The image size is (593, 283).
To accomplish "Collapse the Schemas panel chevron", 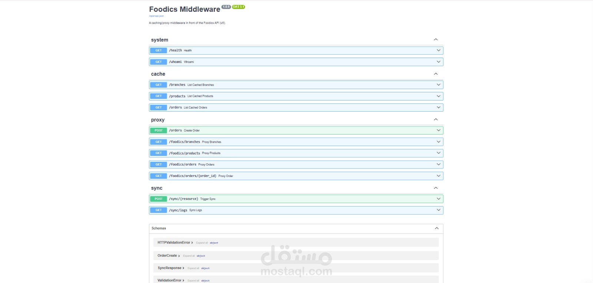I will 437,228.
